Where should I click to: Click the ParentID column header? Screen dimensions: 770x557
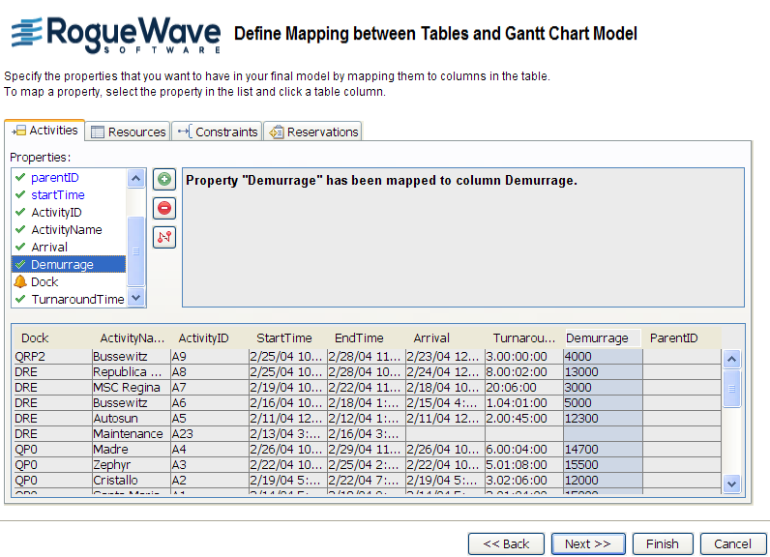(x=673, y=338)
